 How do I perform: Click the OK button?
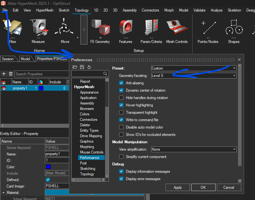[x=203, y=188]
